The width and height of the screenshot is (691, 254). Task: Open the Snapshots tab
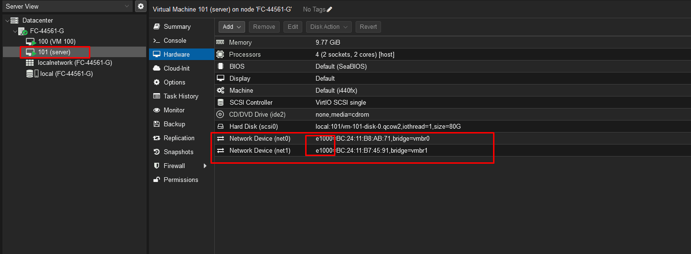click(x=182, y=152)
